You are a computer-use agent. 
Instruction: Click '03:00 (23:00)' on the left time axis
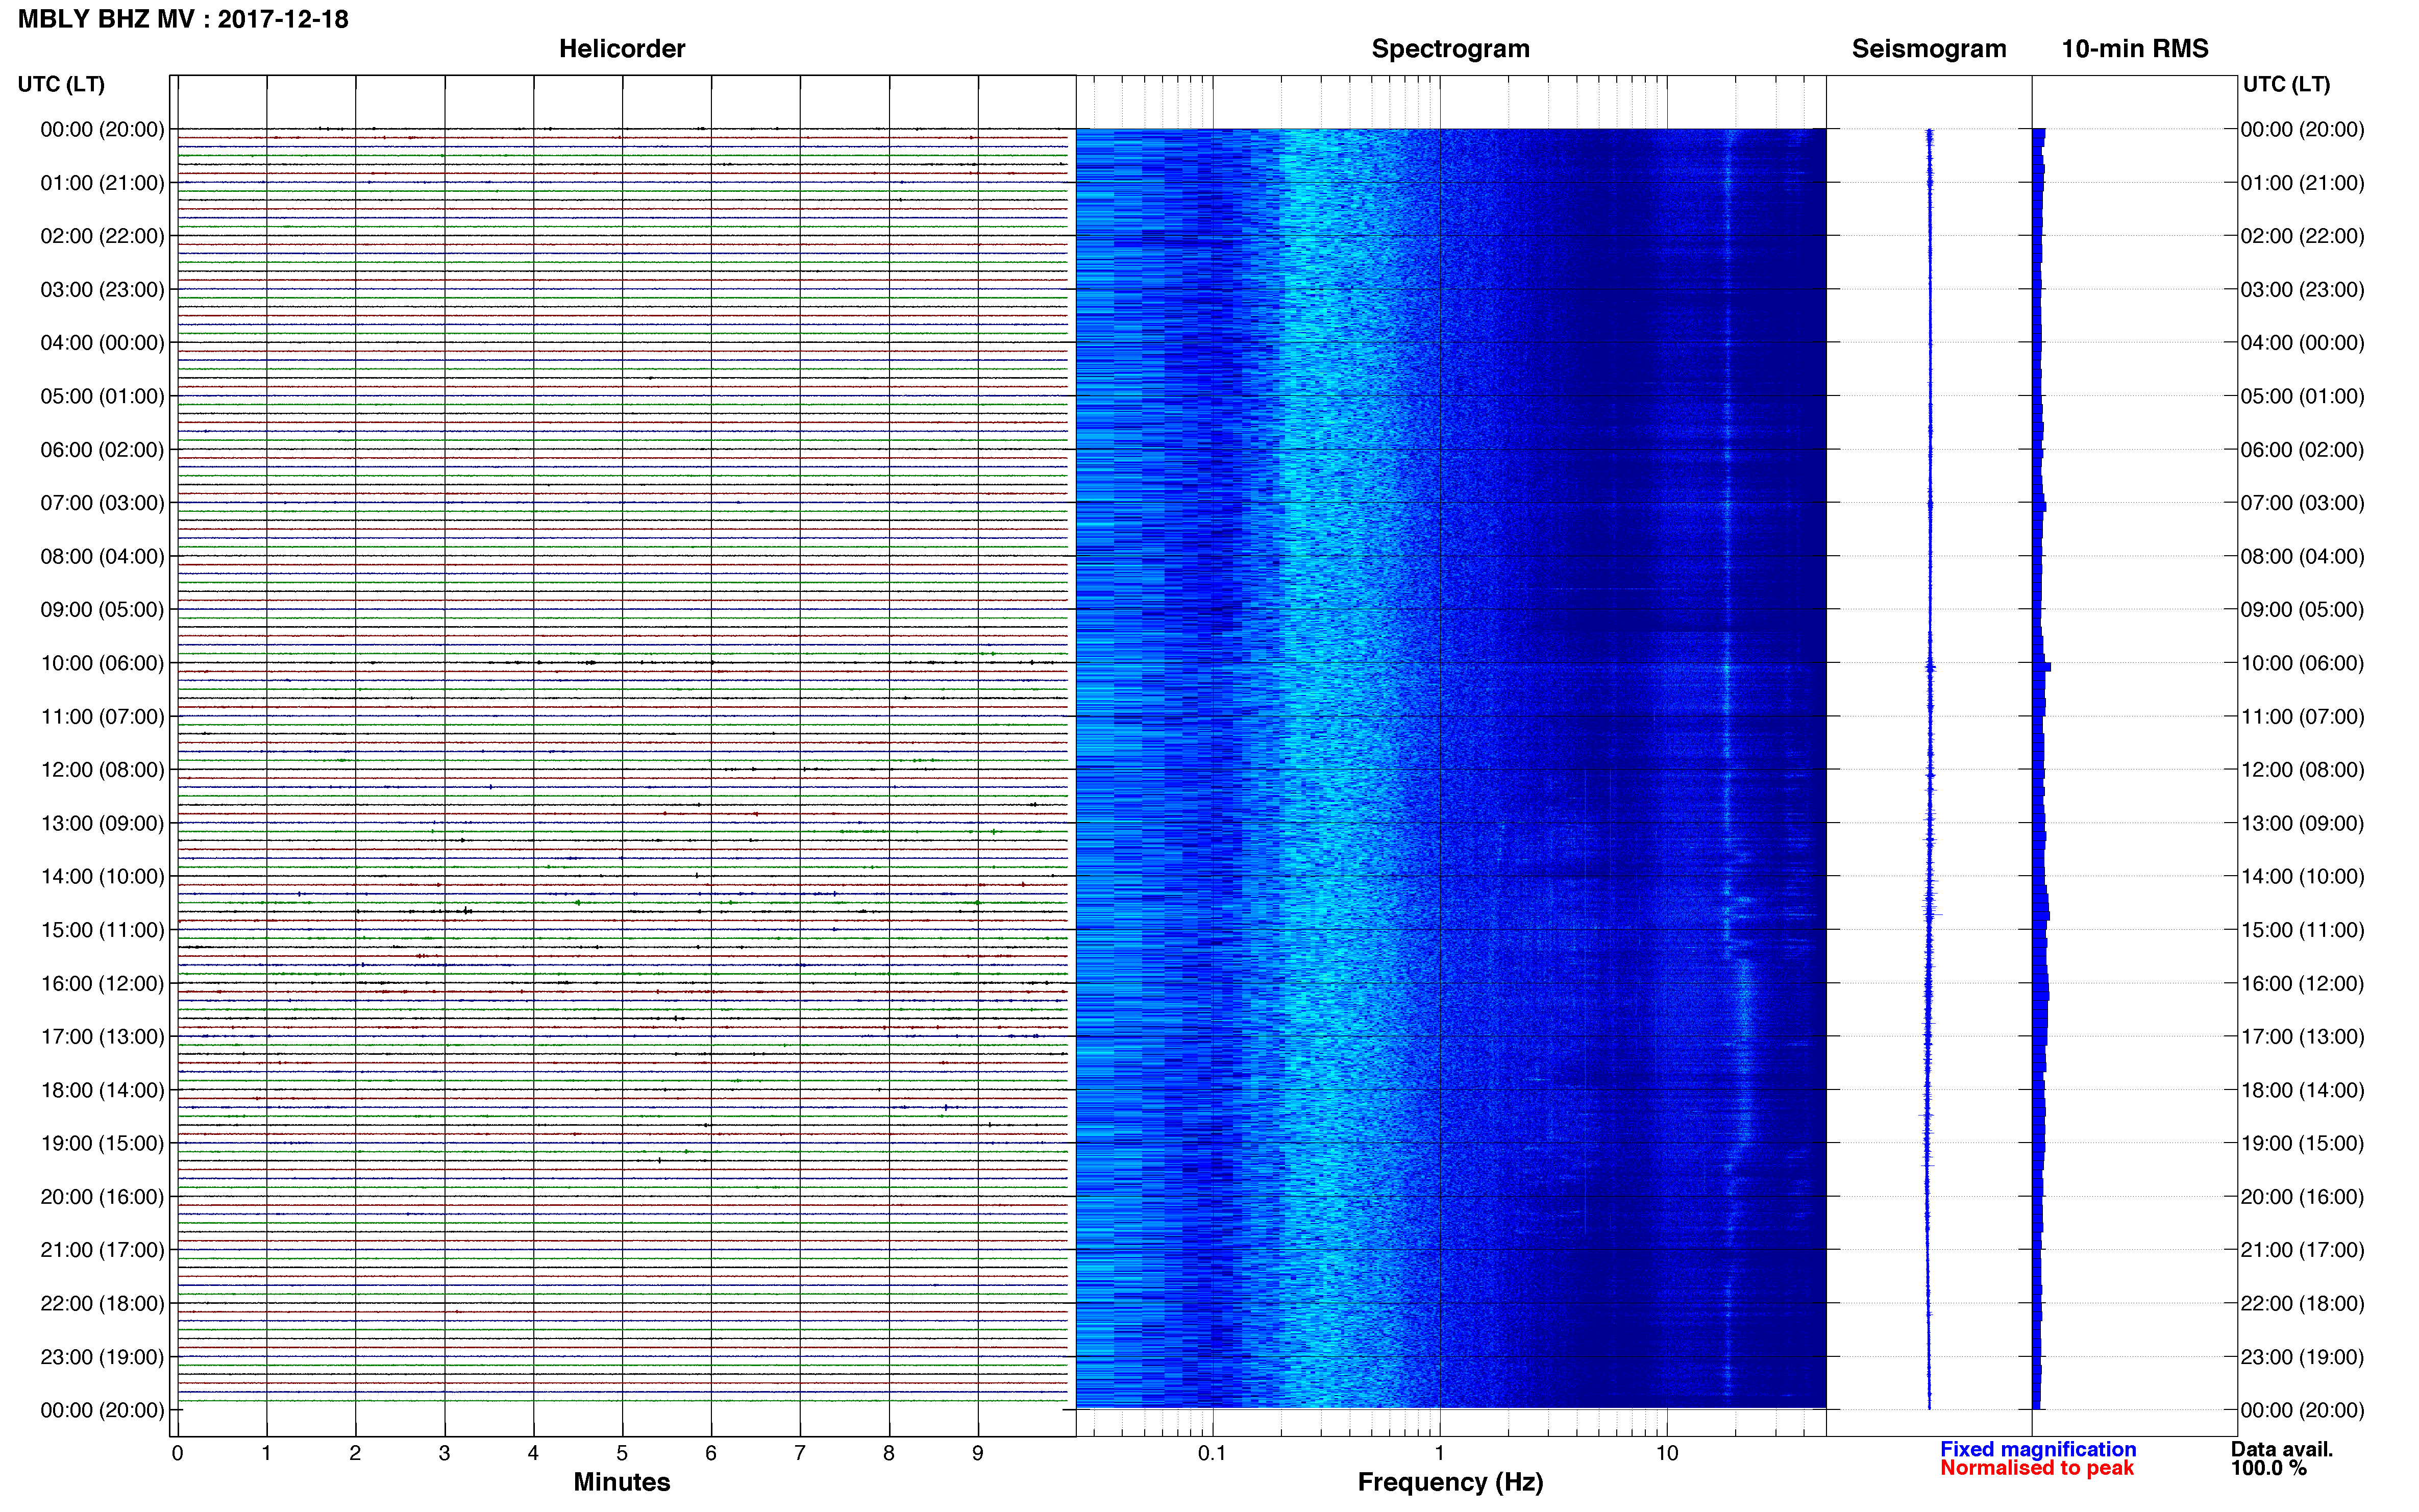click(x=102, y=290)
